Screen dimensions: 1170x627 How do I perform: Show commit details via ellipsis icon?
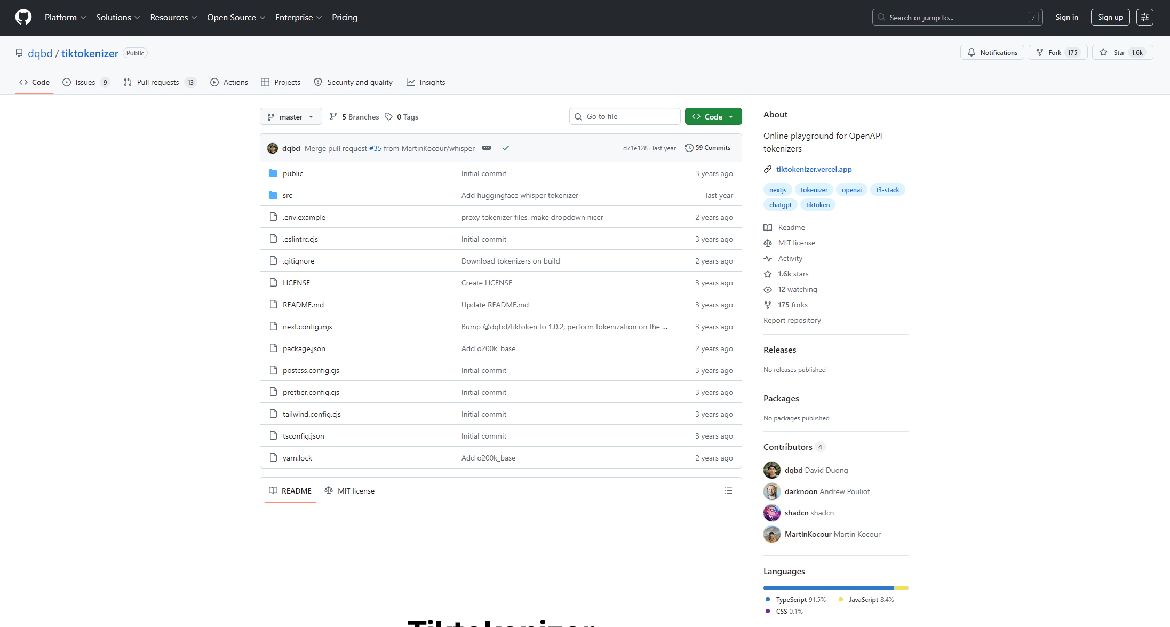click(487, 148)
